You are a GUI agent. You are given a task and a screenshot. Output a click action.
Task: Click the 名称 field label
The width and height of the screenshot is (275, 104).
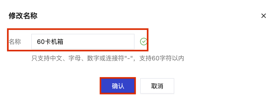pos(15,42)
